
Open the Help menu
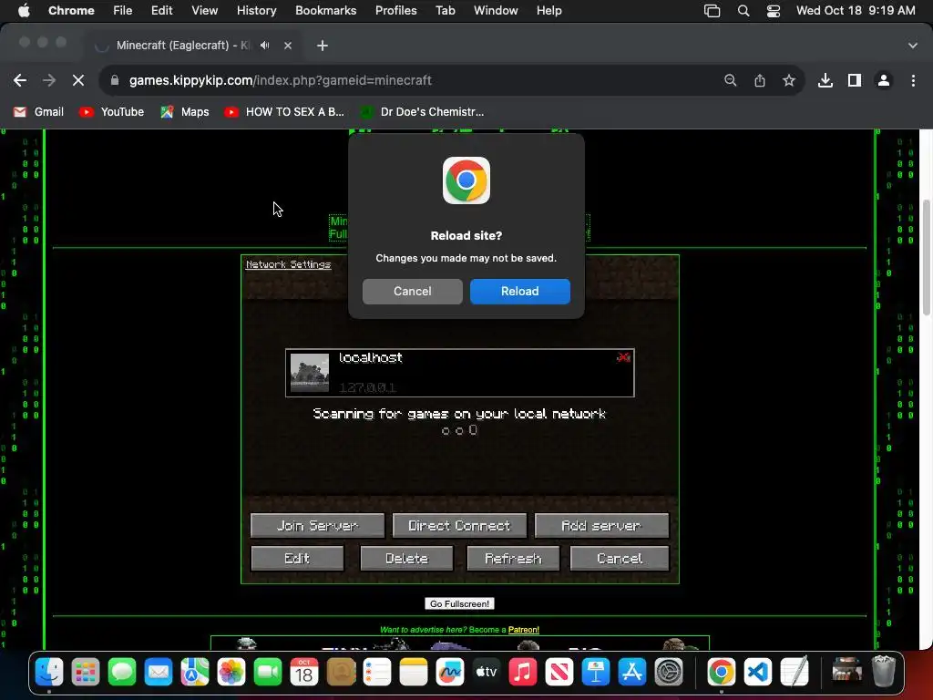click(549, 11)
